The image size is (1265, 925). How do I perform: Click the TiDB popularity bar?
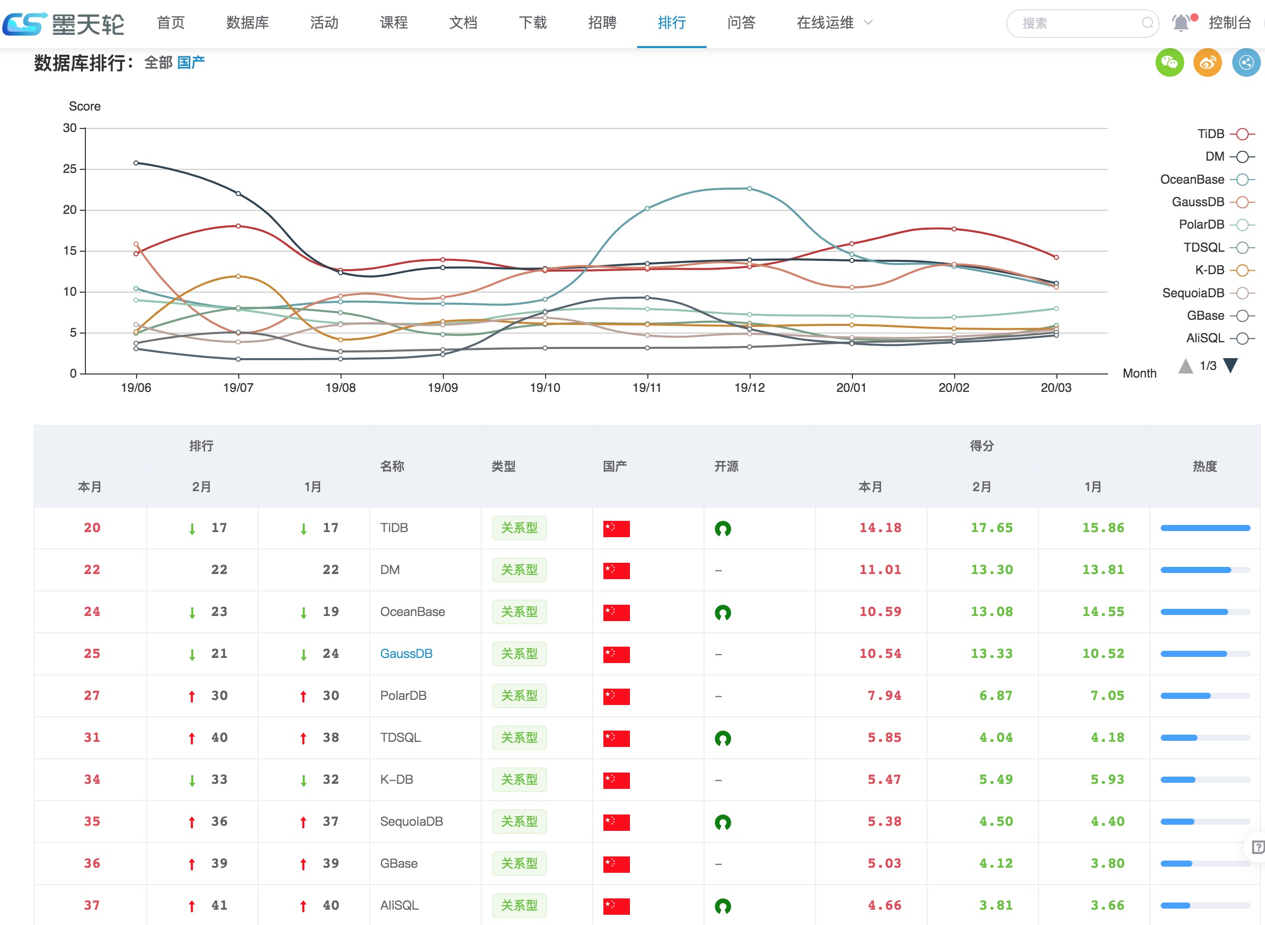tap(1205, 528)
